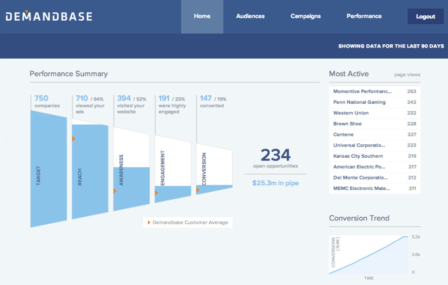Open the Penn National Gaming row
The width and height of the screenshot is (448, 285).
(375, 102)
